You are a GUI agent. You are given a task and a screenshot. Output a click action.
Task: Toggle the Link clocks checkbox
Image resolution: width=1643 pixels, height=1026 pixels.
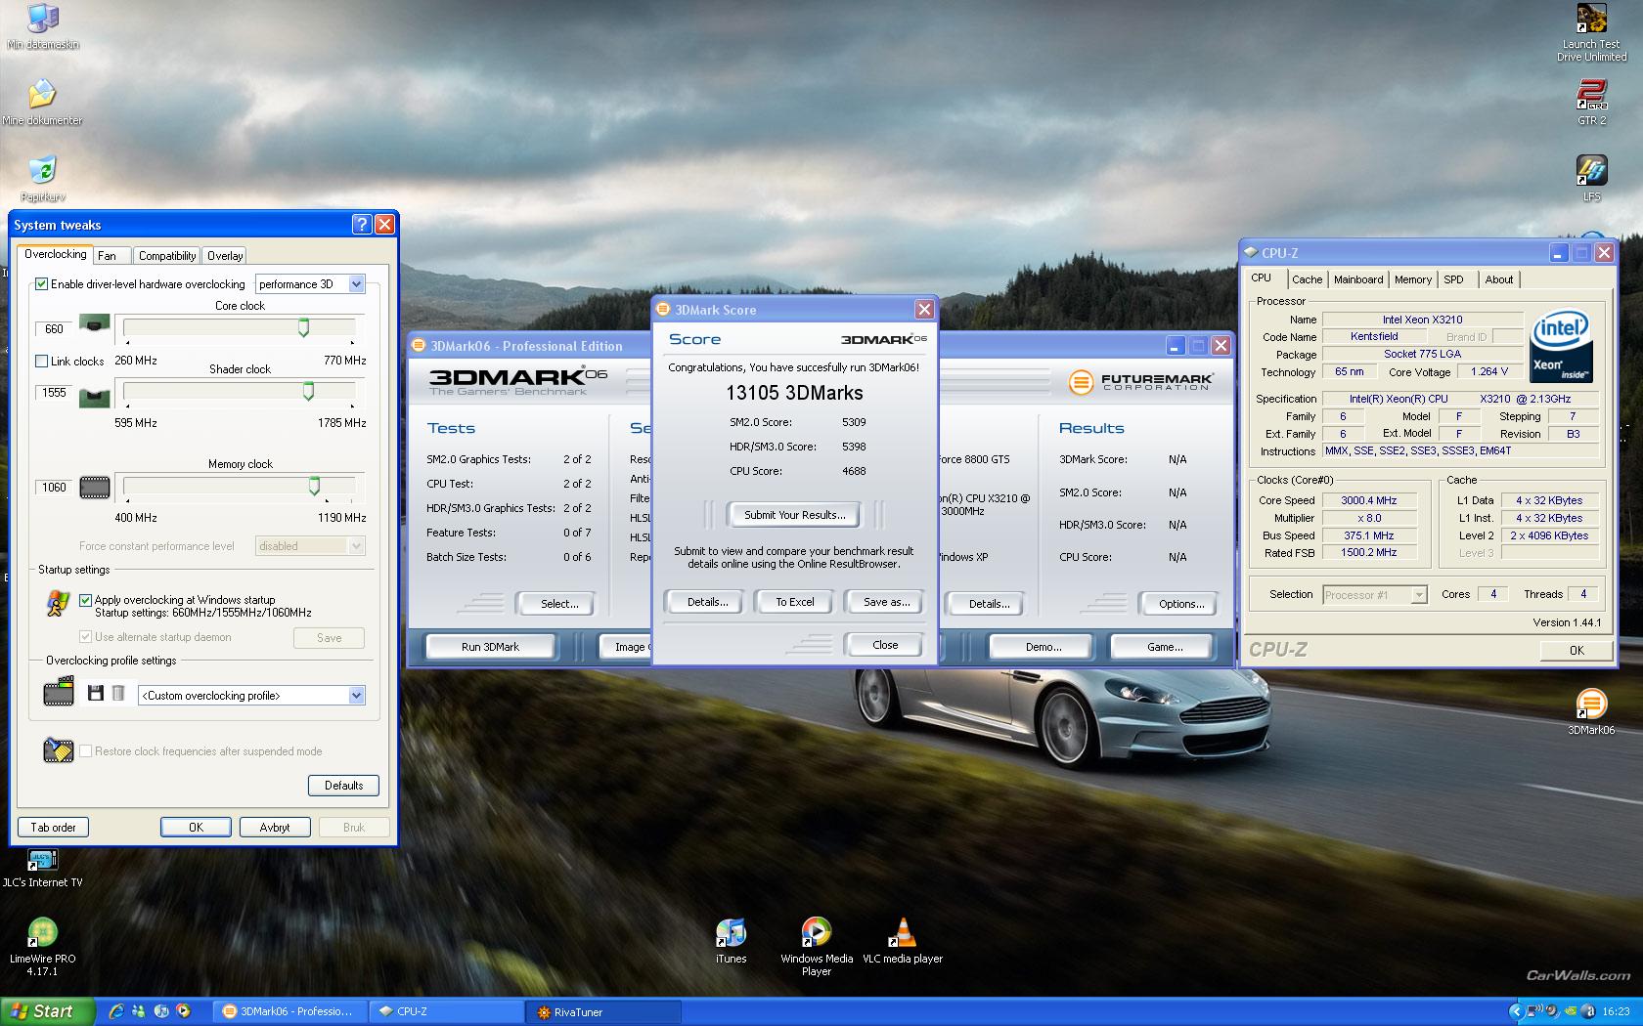point(41,361)
